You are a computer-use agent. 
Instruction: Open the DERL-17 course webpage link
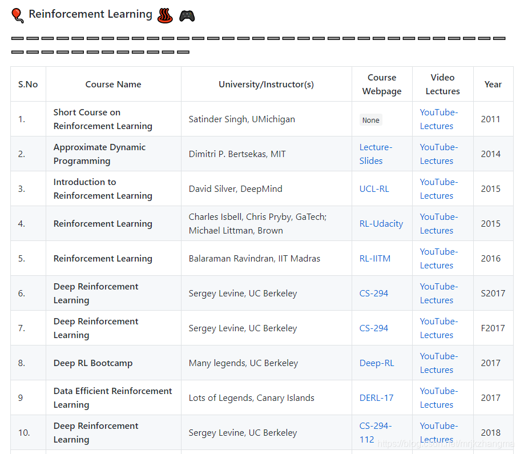[x=376, y=398]
